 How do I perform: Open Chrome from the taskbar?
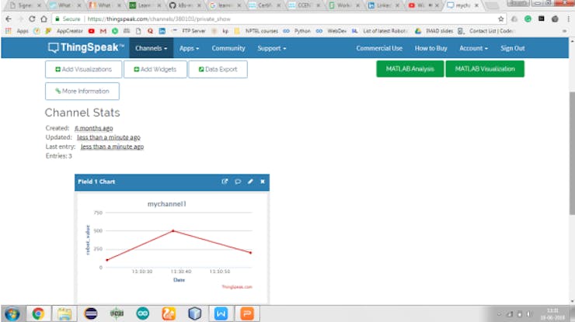(38, 314)
